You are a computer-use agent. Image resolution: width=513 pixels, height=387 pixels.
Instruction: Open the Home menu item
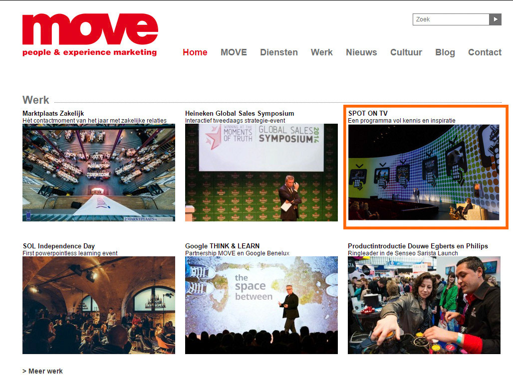(x=195, y=52)
